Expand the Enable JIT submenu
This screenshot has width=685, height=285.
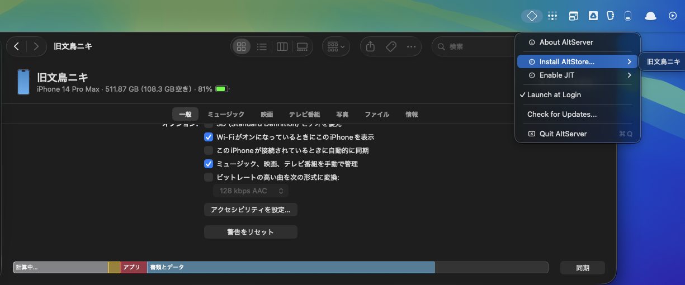[578, 75]
